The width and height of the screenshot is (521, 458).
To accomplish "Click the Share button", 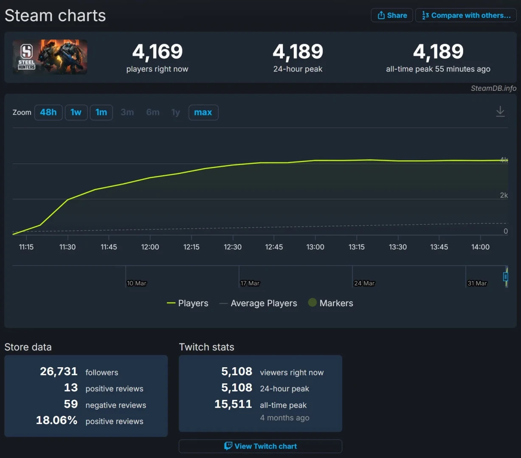I will point(392,15).
